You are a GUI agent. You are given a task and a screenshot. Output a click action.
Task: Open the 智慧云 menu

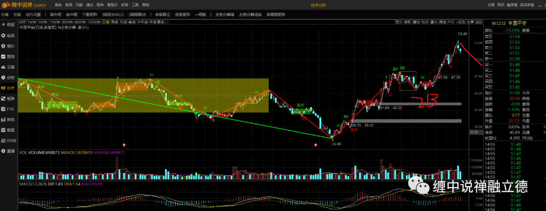112,5
